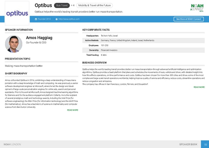
Task: Click READ MORE under the business overview
Action: (x=199, y=87)
